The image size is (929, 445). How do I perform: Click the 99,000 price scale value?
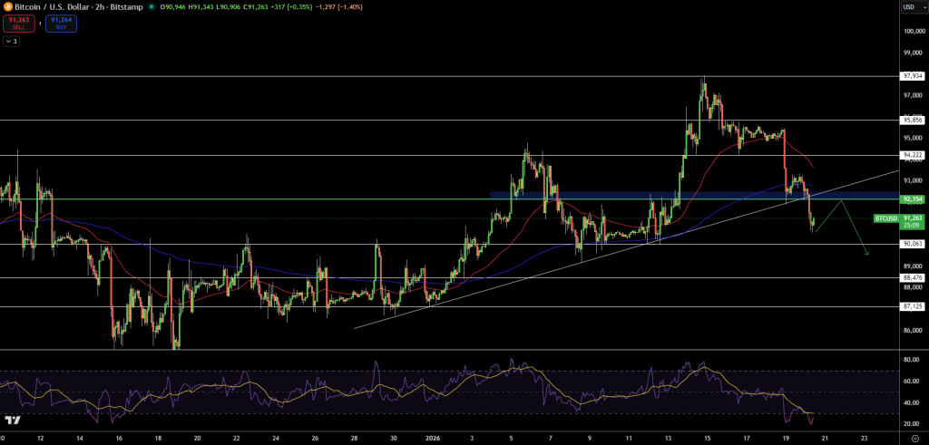click(914, 53)
